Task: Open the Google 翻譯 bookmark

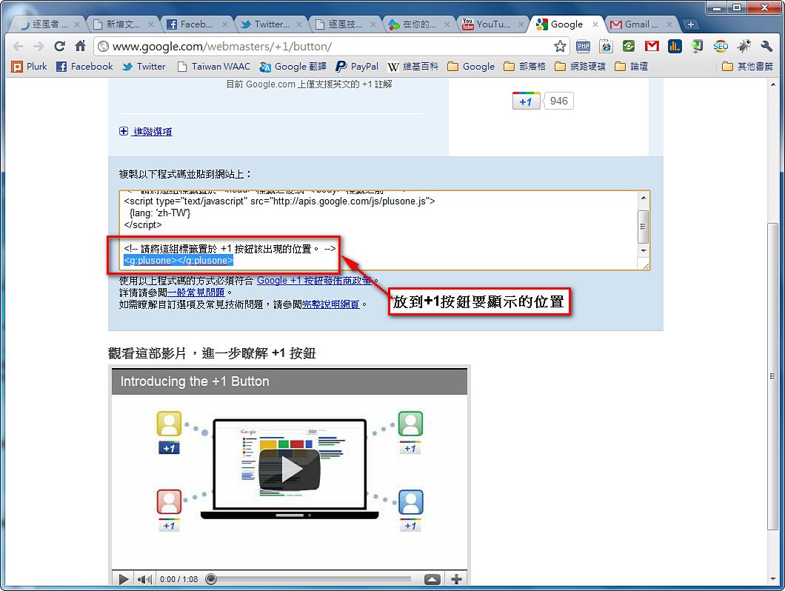Action: tap(293, 67)
